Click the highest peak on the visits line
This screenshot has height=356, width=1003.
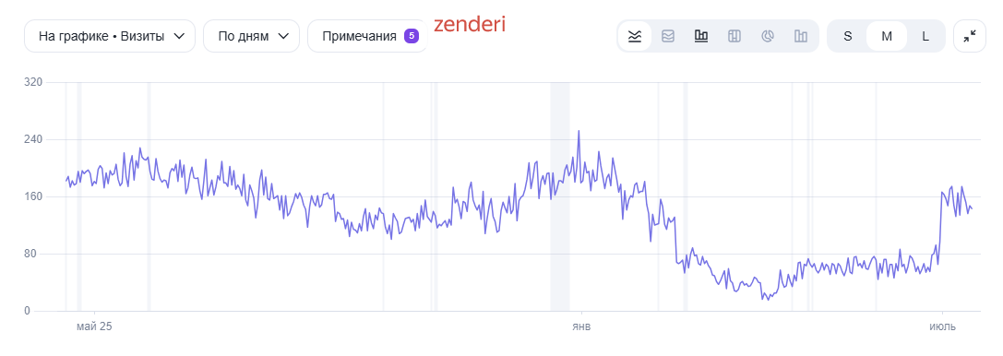pyautogui.click(x=579, y=131)
